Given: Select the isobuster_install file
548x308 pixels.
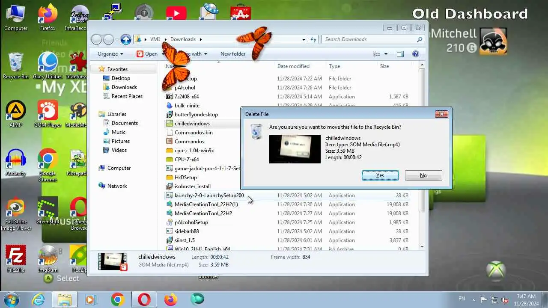Looking at the screenshot, I should (x=193, y=187).
